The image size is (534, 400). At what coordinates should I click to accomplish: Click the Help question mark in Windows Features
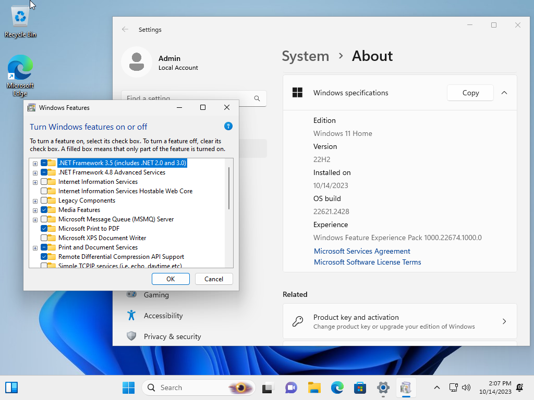228,126
